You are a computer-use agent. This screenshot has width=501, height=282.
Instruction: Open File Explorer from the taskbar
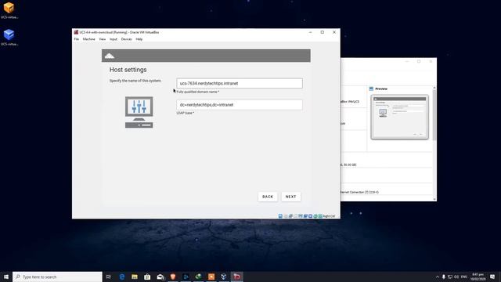[135, 277]
